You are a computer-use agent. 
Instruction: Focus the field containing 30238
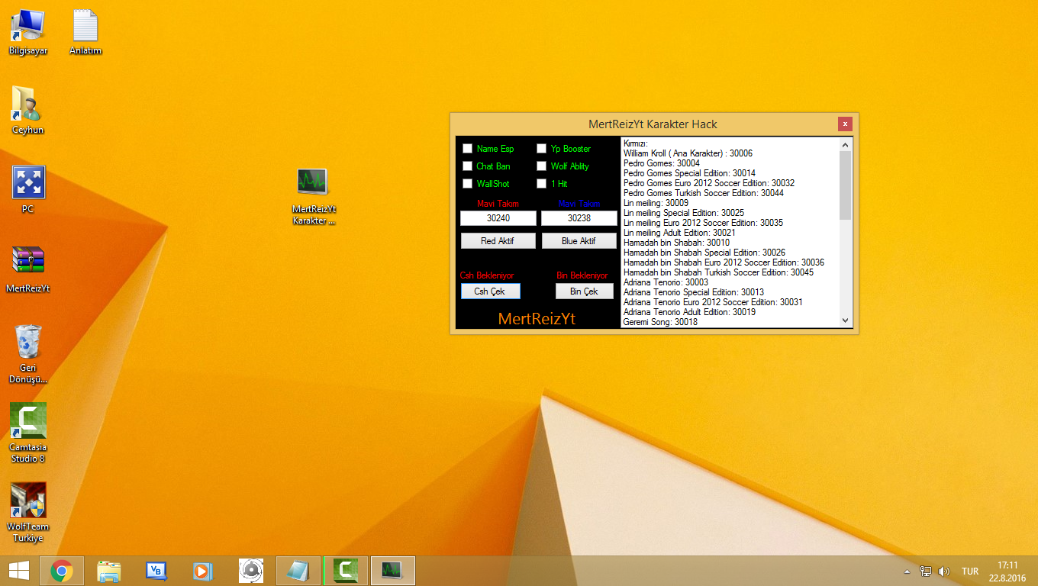click(579, 218)
